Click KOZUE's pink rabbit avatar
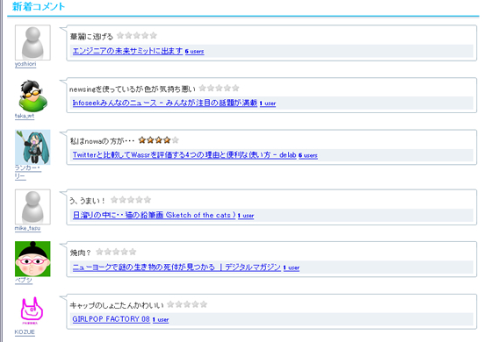Viewport: 483px width, 342px height. coord(32,310)
